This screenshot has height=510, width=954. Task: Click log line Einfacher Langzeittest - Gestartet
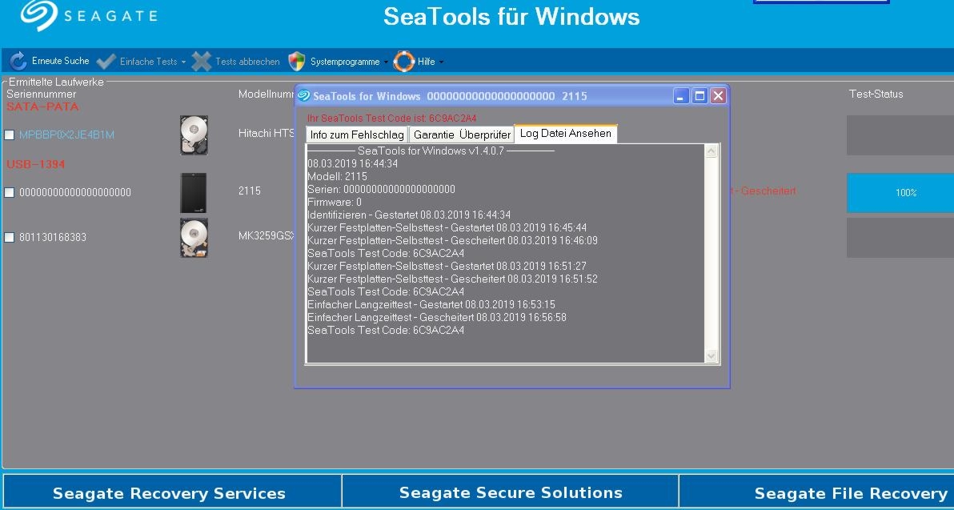click(431, 304)
